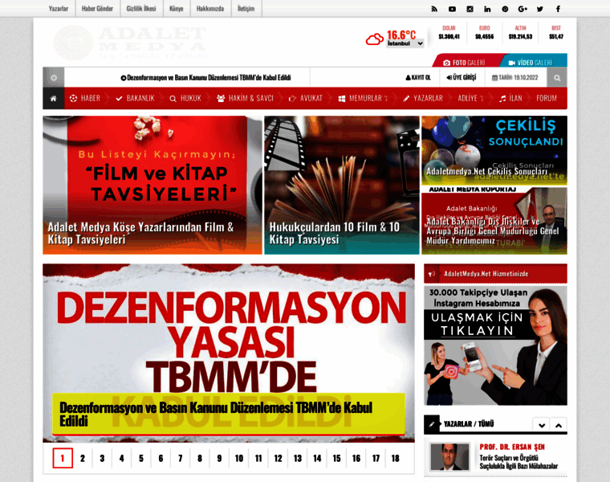This screenshot has height=482, width=610.
Task: Open İletişim link
Action: pos(246,9)
